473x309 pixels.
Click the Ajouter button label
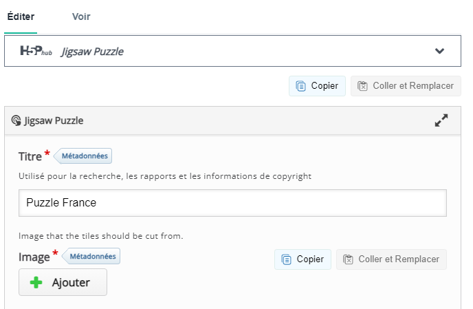point(71,282)
